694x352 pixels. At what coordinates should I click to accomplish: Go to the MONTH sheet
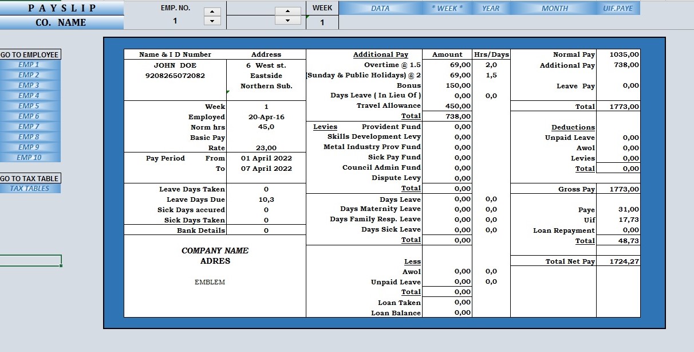[x=554, y=8]
